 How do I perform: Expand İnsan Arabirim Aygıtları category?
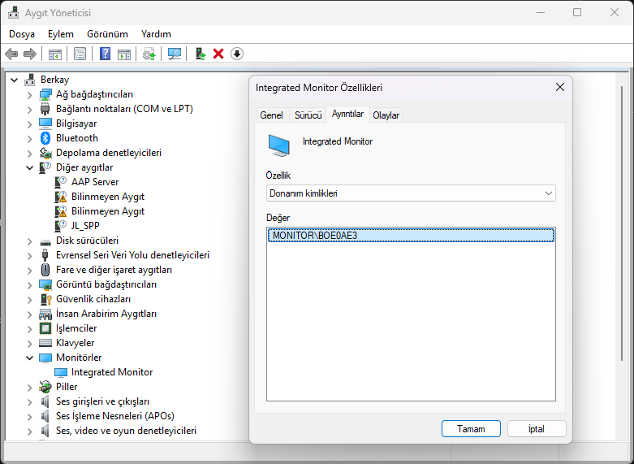click(29, 314)
